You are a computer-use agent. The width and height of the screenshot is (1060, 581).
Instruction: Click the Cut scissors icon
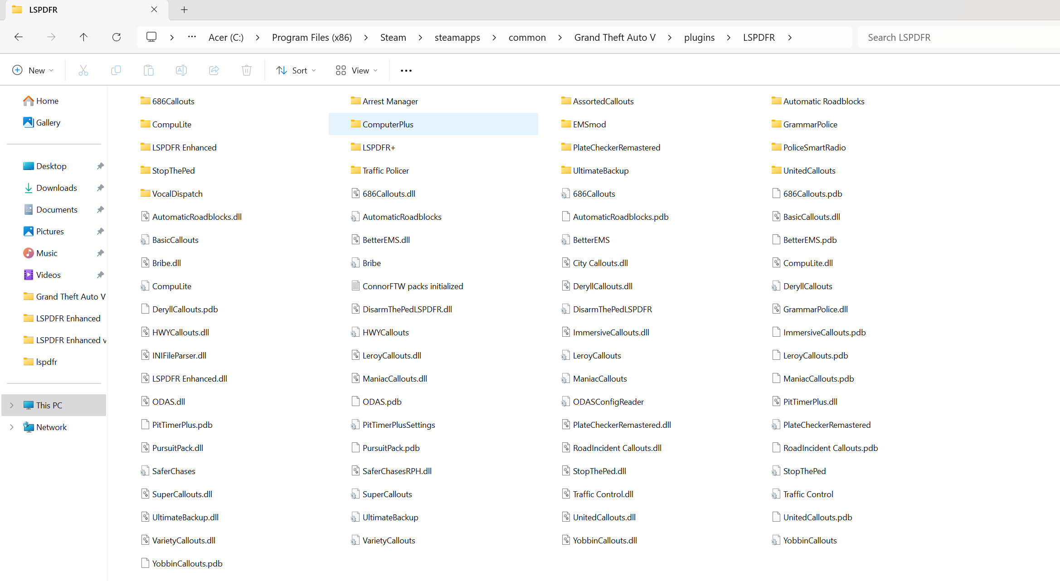83,70
